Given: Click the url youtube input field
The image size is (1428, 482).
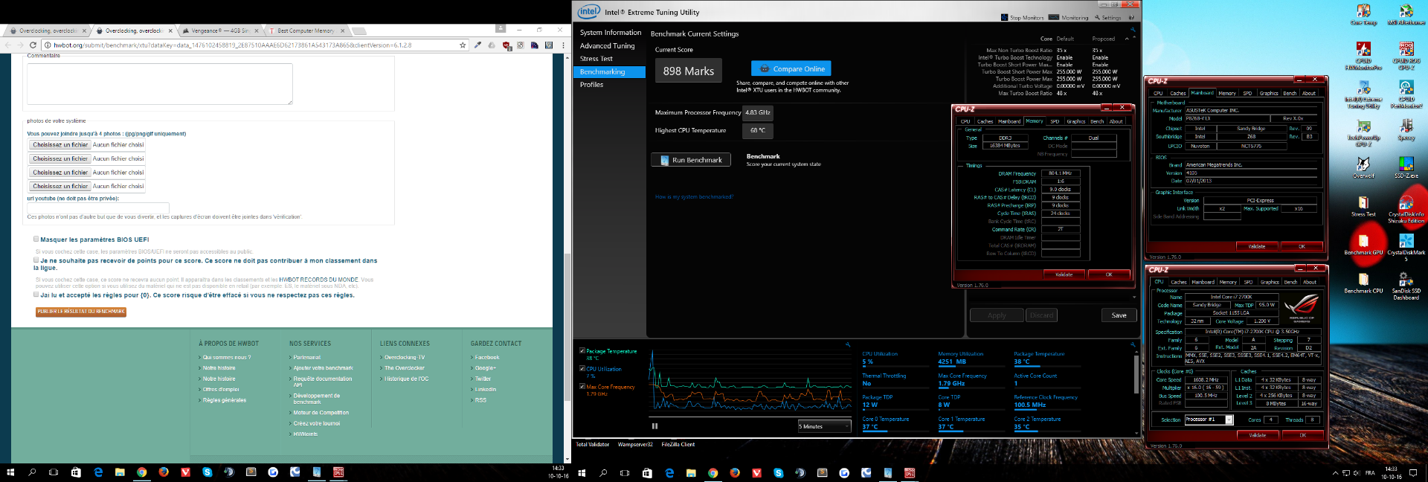Looking at the screenshot, I should tap(98, 208).
